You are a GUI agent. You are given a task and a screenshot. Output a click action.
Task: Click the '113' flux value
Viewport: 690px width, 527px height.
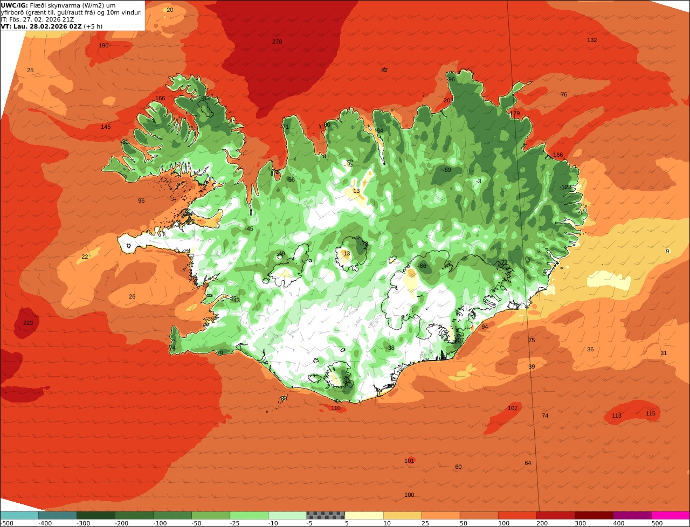(617, 415)
